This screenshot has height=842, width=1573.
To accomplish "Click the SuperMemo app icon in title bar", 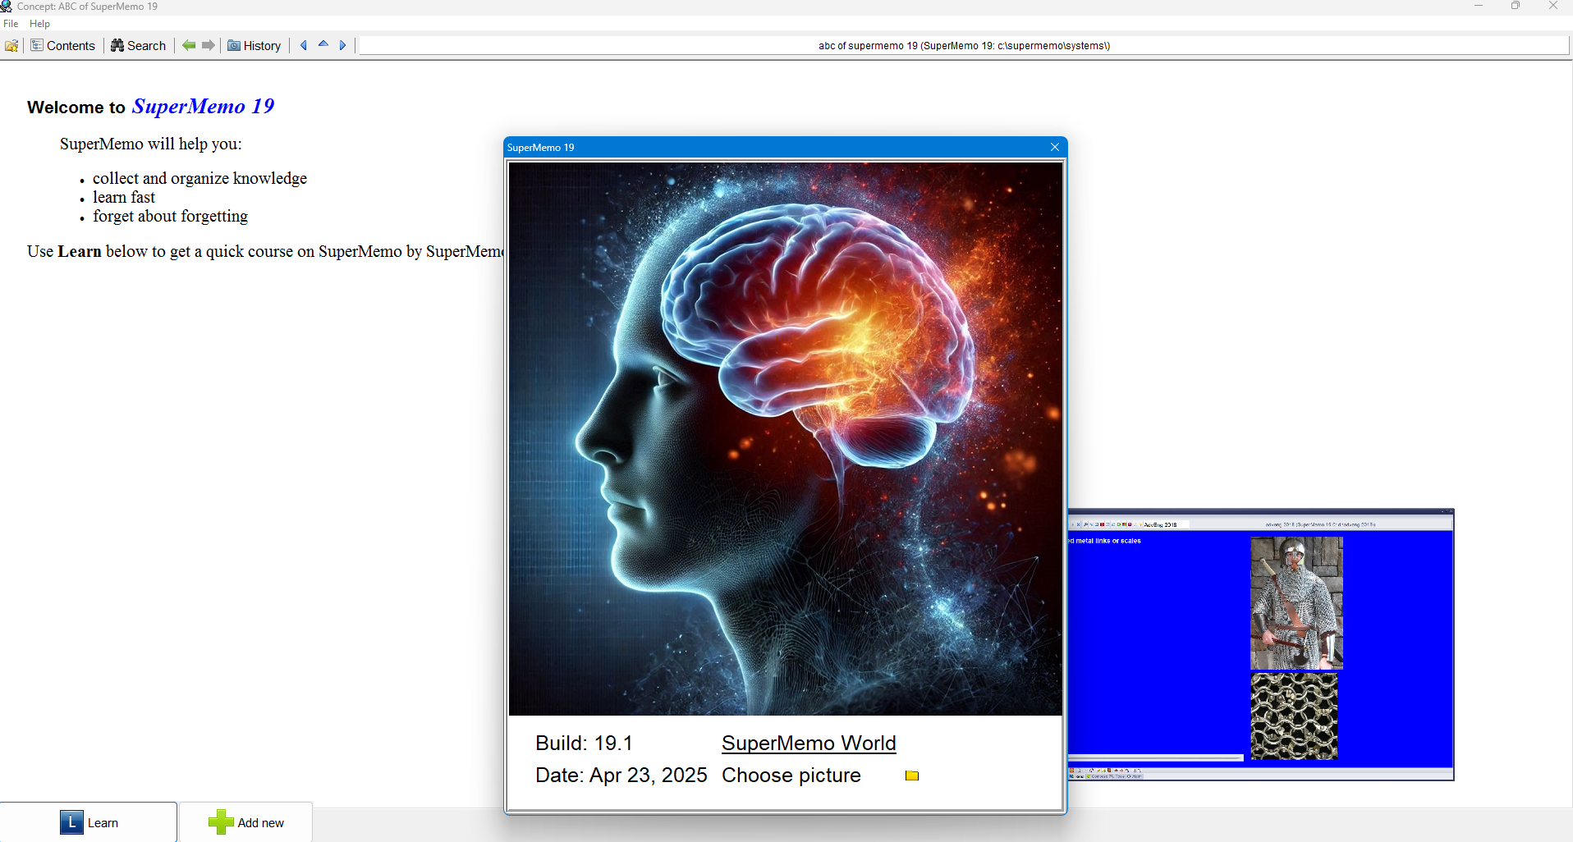I will 7,7.
